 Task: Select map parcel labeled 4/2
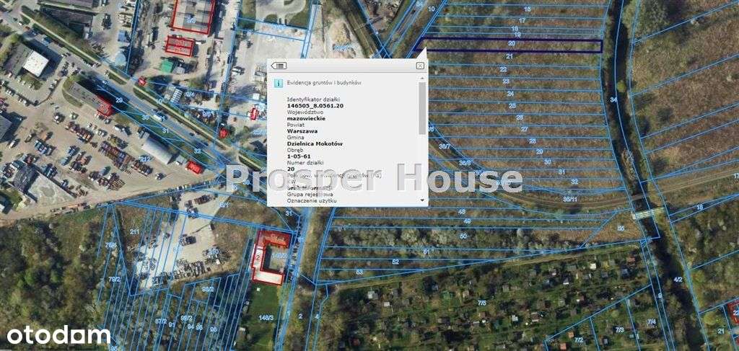(678, 280)
